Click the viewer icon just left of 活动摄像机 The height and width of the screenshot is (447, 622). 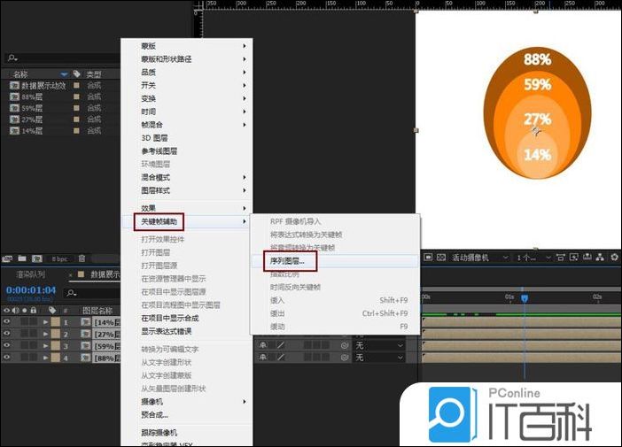click(x=441, y=258)
